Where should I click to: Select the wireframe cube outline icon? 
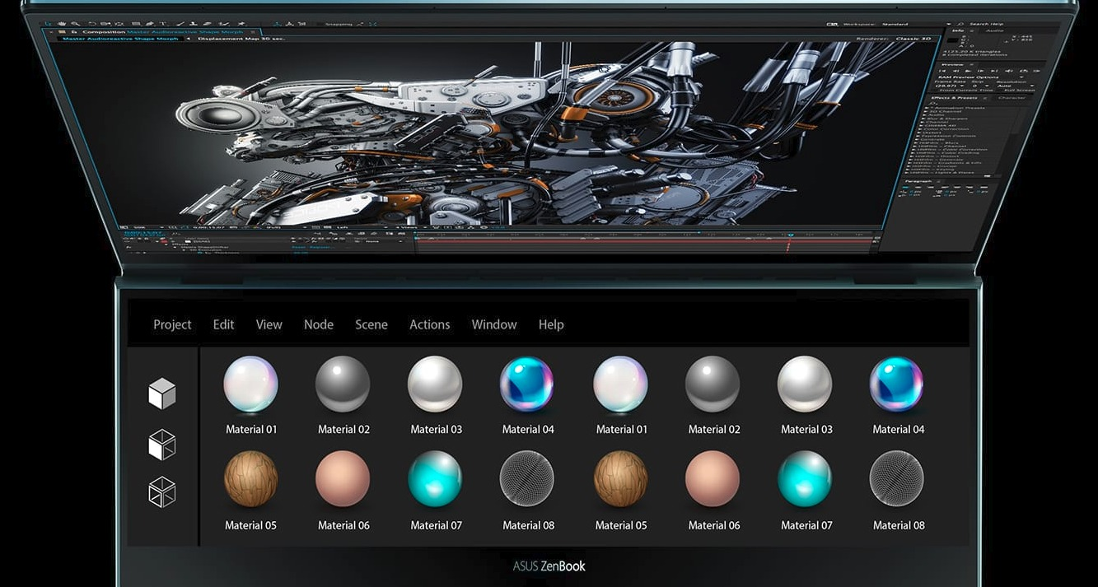pos(161,491)
